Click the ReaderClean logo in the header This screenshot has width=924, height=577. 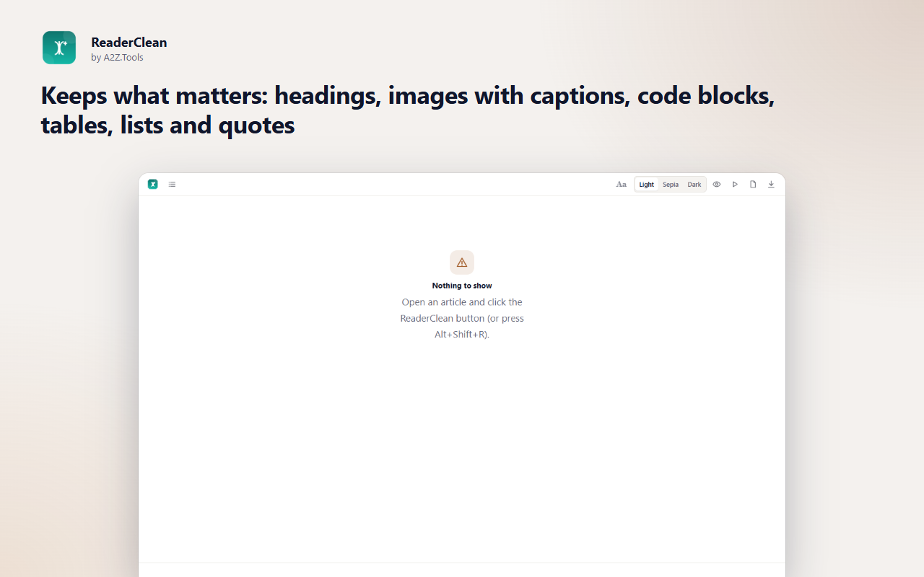[x=59, y=48]
